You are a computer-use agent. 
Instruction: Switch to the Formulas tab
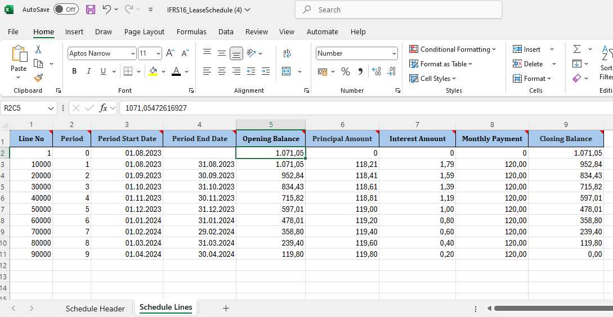tap(191, 31)
